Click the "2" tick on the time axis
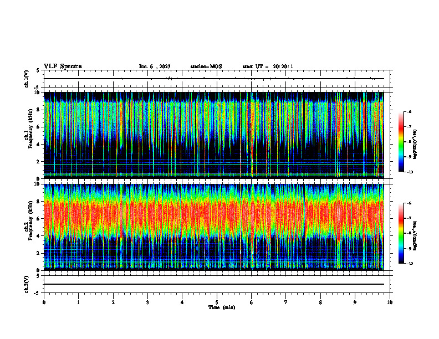439x339 pixels. coord(113,302)
